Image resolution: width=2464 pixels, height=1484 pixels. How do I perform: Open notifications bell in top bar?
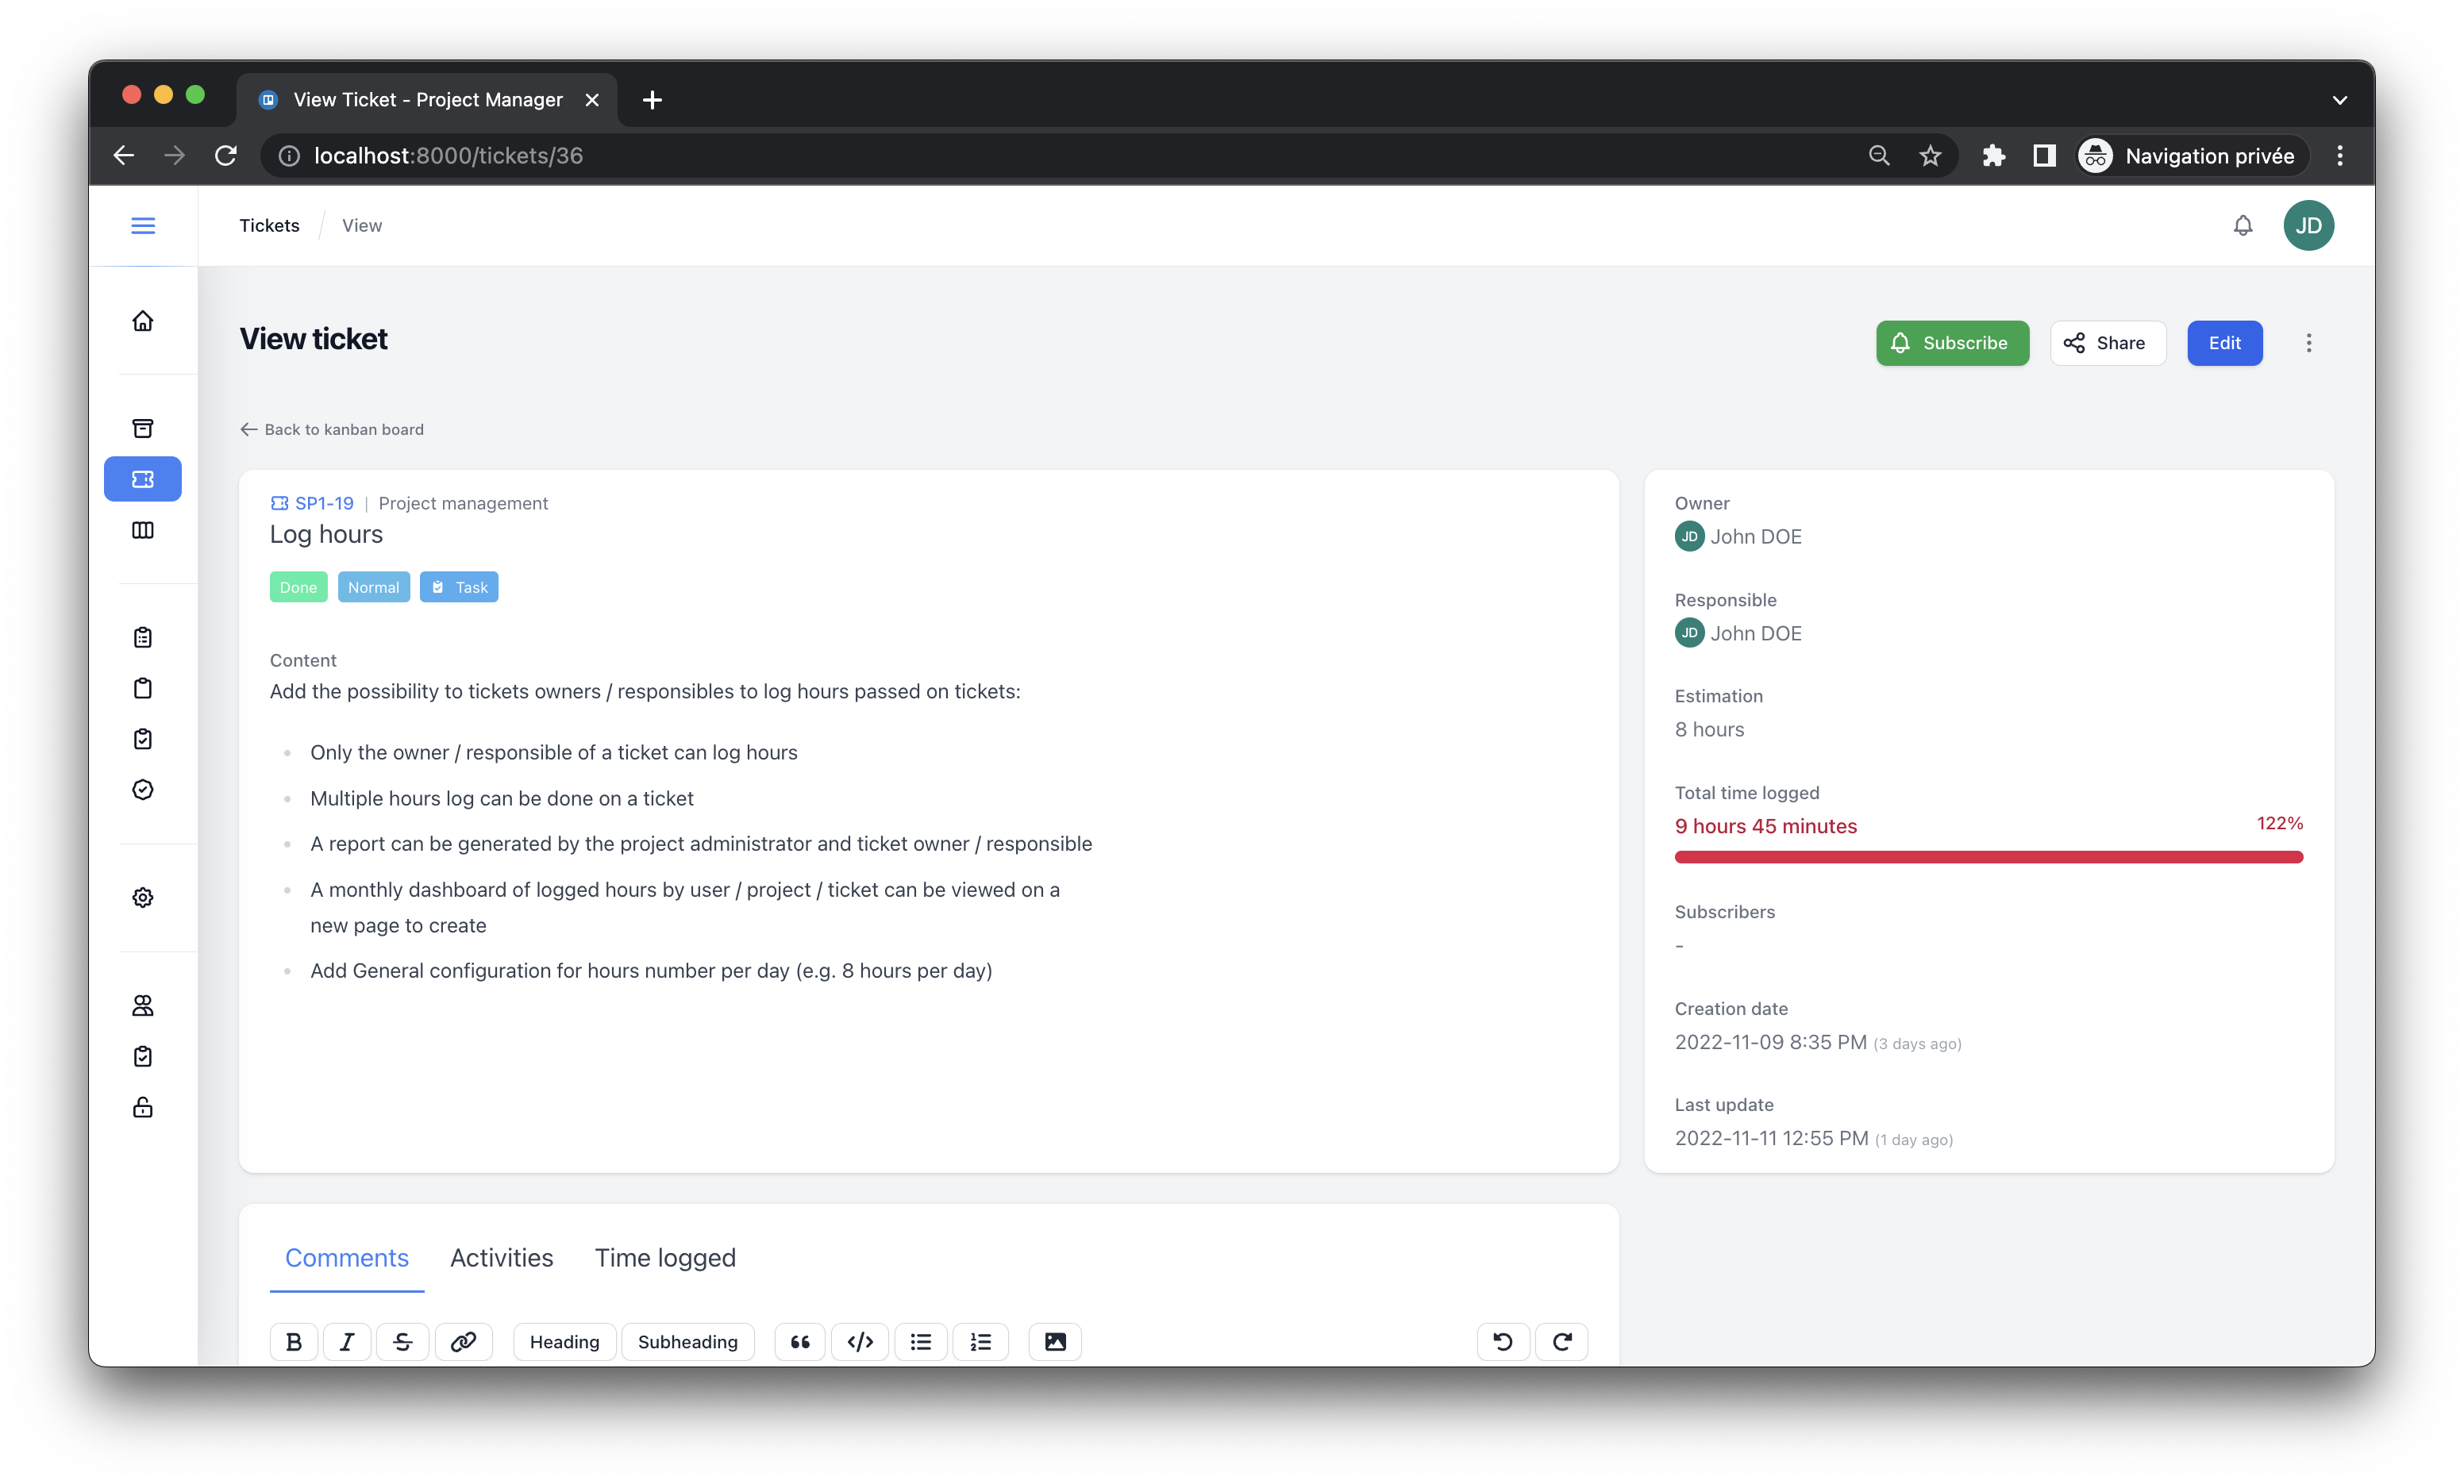[x=2243, y=226]
